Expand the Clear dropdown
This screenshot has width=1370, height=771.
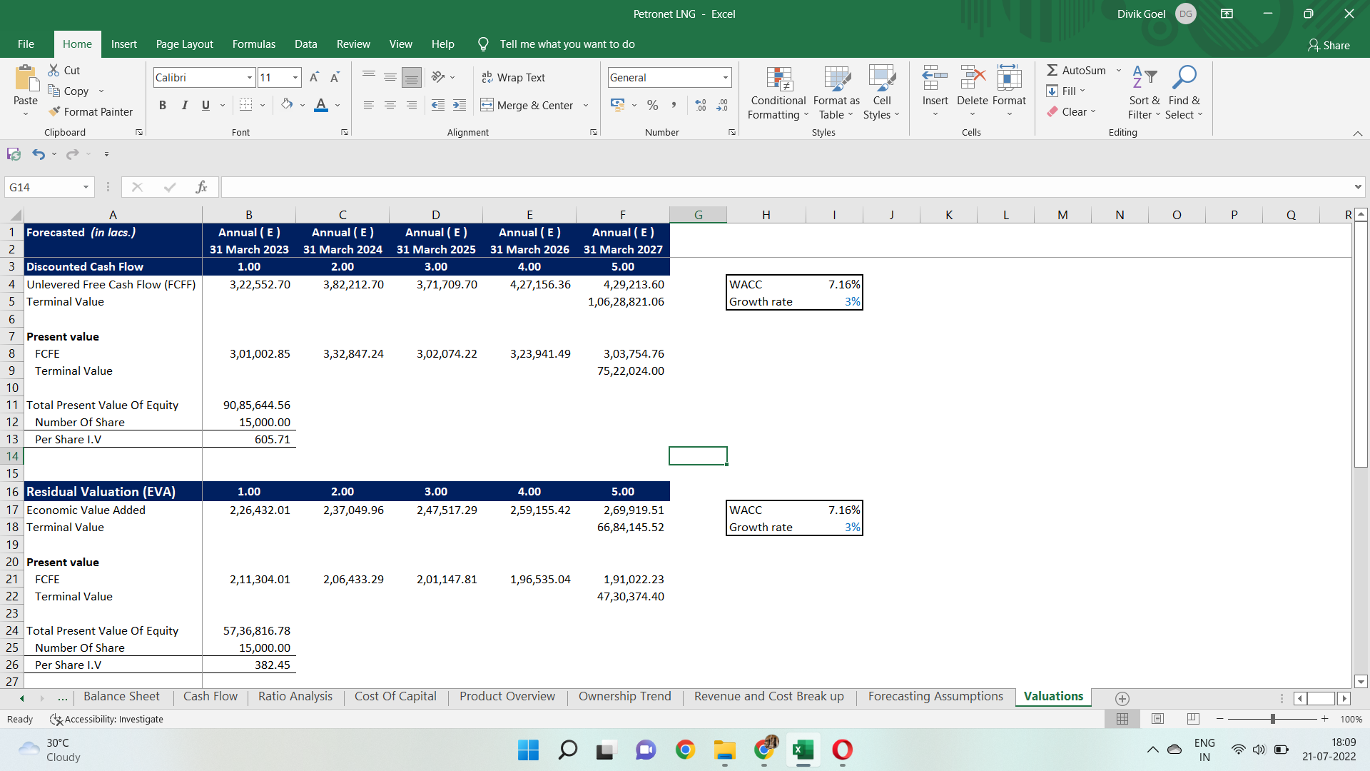[1092, 111]
